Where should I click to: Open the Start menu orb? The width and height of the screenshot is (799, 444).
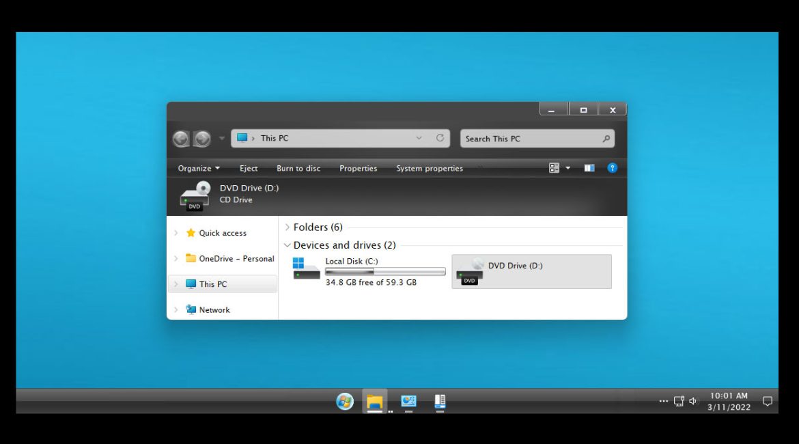pos(346,402)
